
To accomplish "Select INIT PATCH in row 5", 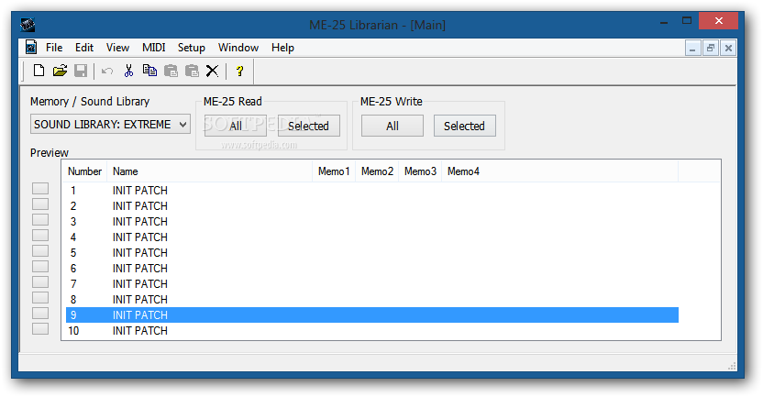I will point(140,252).
